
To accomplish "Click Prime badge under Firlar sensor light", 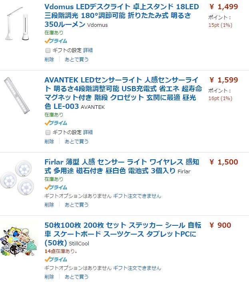I will [56, 187].
